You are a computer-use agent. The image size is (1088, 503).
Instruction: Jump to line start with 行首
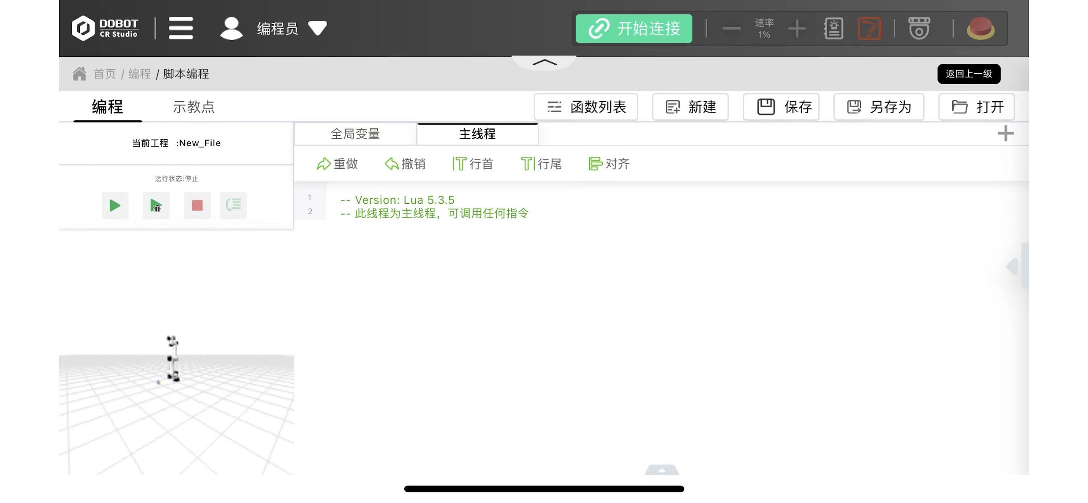[473, 164]
